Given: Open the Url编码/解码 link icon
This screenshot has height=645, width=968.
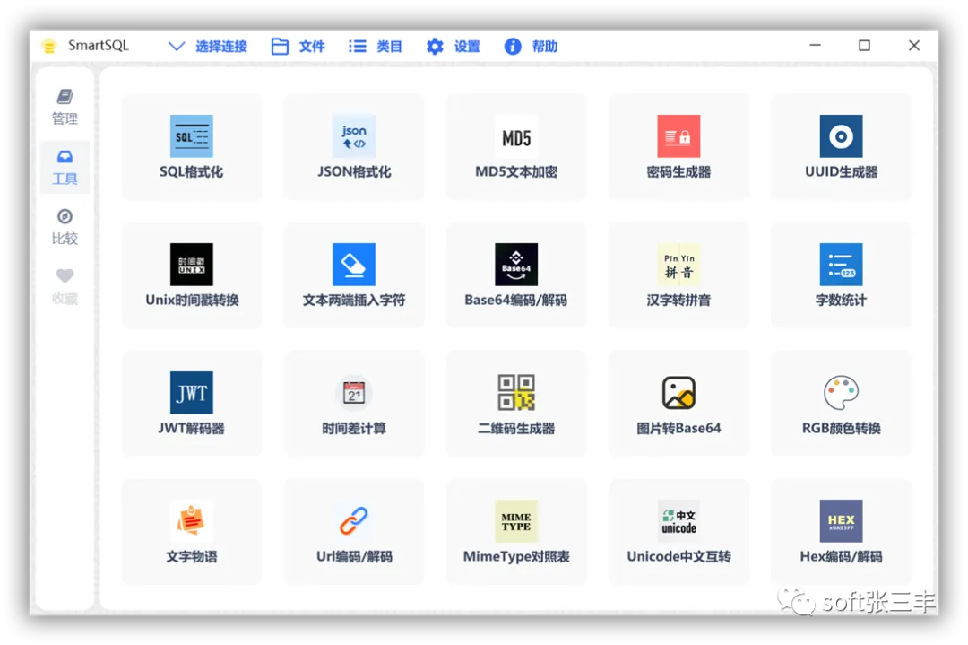Looking at the screenshot, I should 354,521.
